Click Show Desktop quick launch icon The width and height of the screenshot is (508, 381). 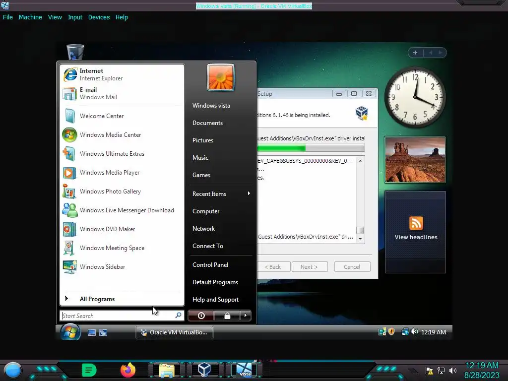click(92, 332)
